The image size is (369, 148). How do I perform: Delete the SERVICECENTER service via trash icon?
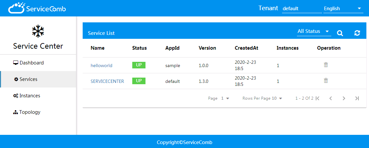326,81
